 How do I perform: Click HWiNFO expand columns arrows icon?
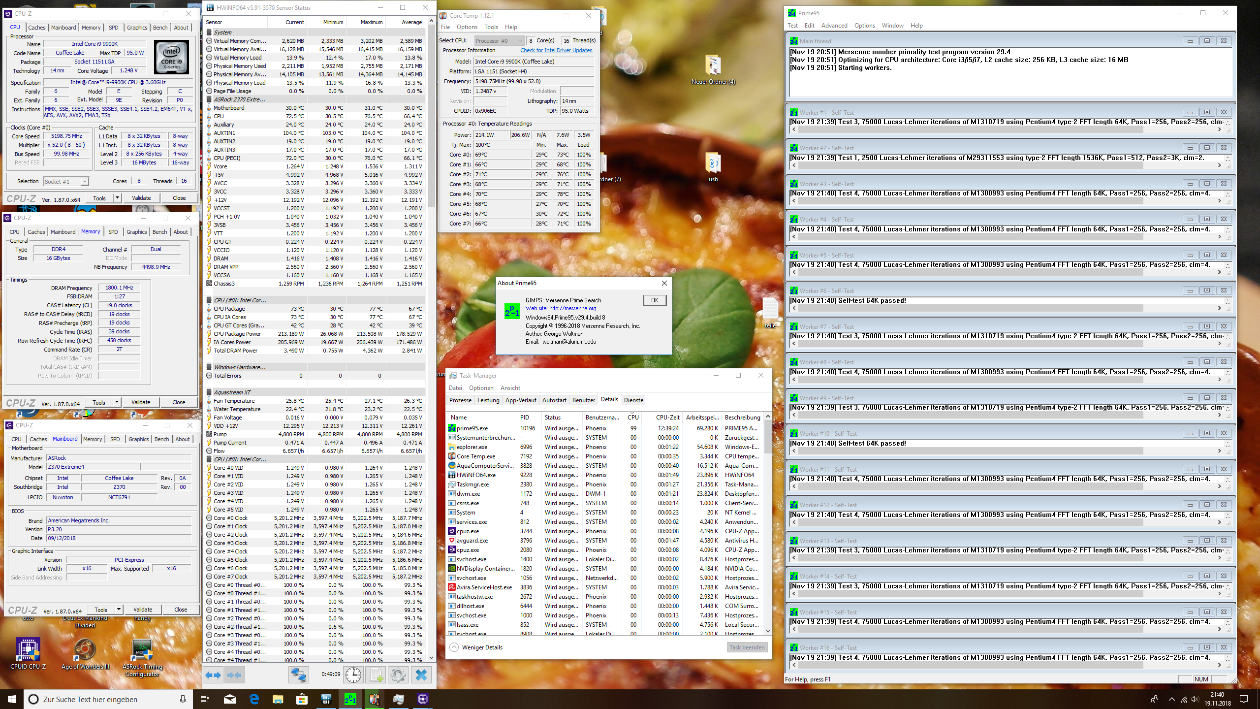tap(213, 675)
